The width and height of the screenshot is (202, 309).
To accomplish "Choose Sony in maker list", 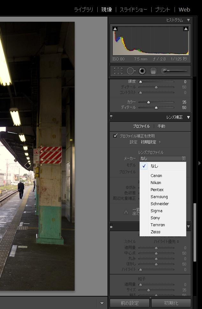I will click(163, 218).
